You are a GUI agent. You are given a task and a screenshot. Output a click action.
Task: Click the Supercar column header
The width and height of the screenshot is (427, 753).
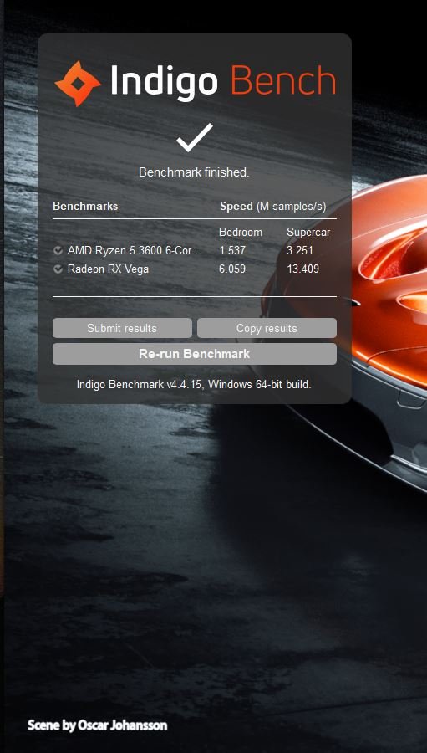pyautogui.click(x=308, y=233)
